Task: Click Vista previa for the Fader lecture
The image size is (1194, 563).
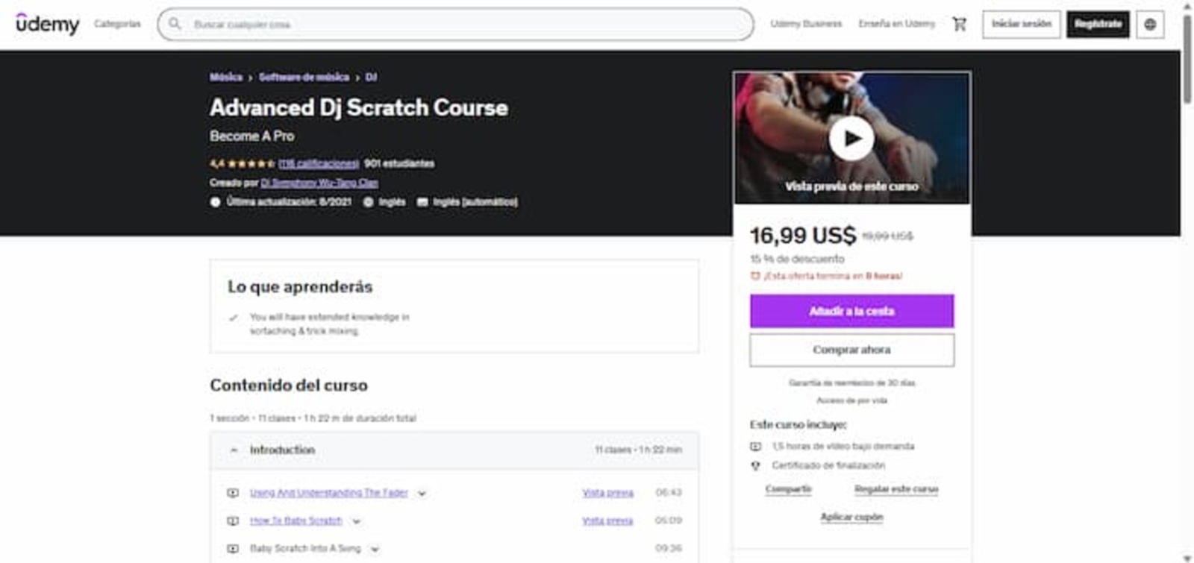Action: pos(607,493)
